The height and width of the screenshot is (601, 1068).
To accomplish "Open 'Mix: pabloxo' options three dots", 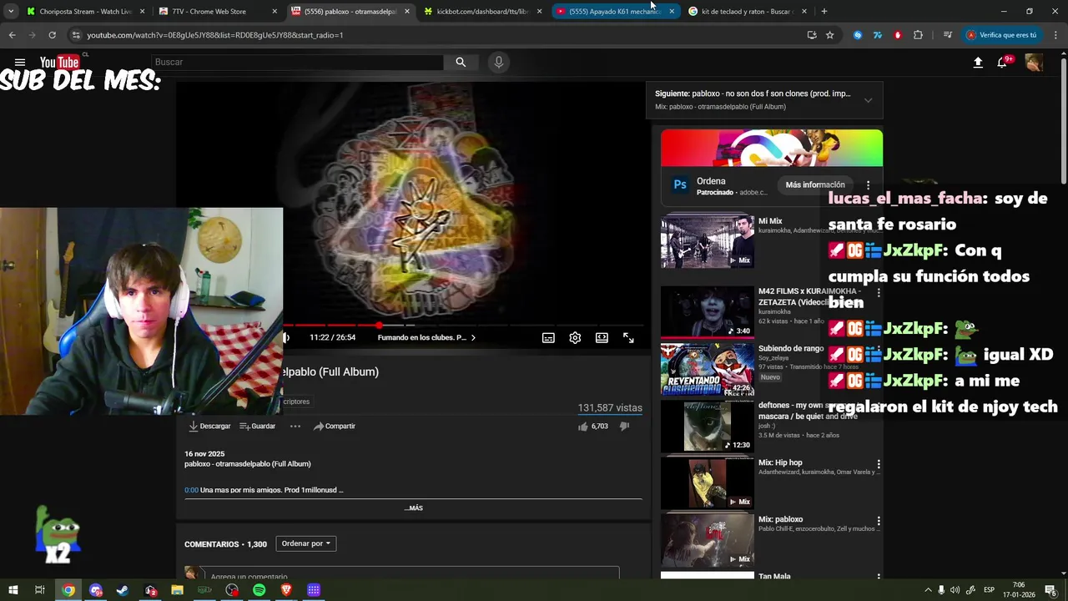I will (878, 521).
